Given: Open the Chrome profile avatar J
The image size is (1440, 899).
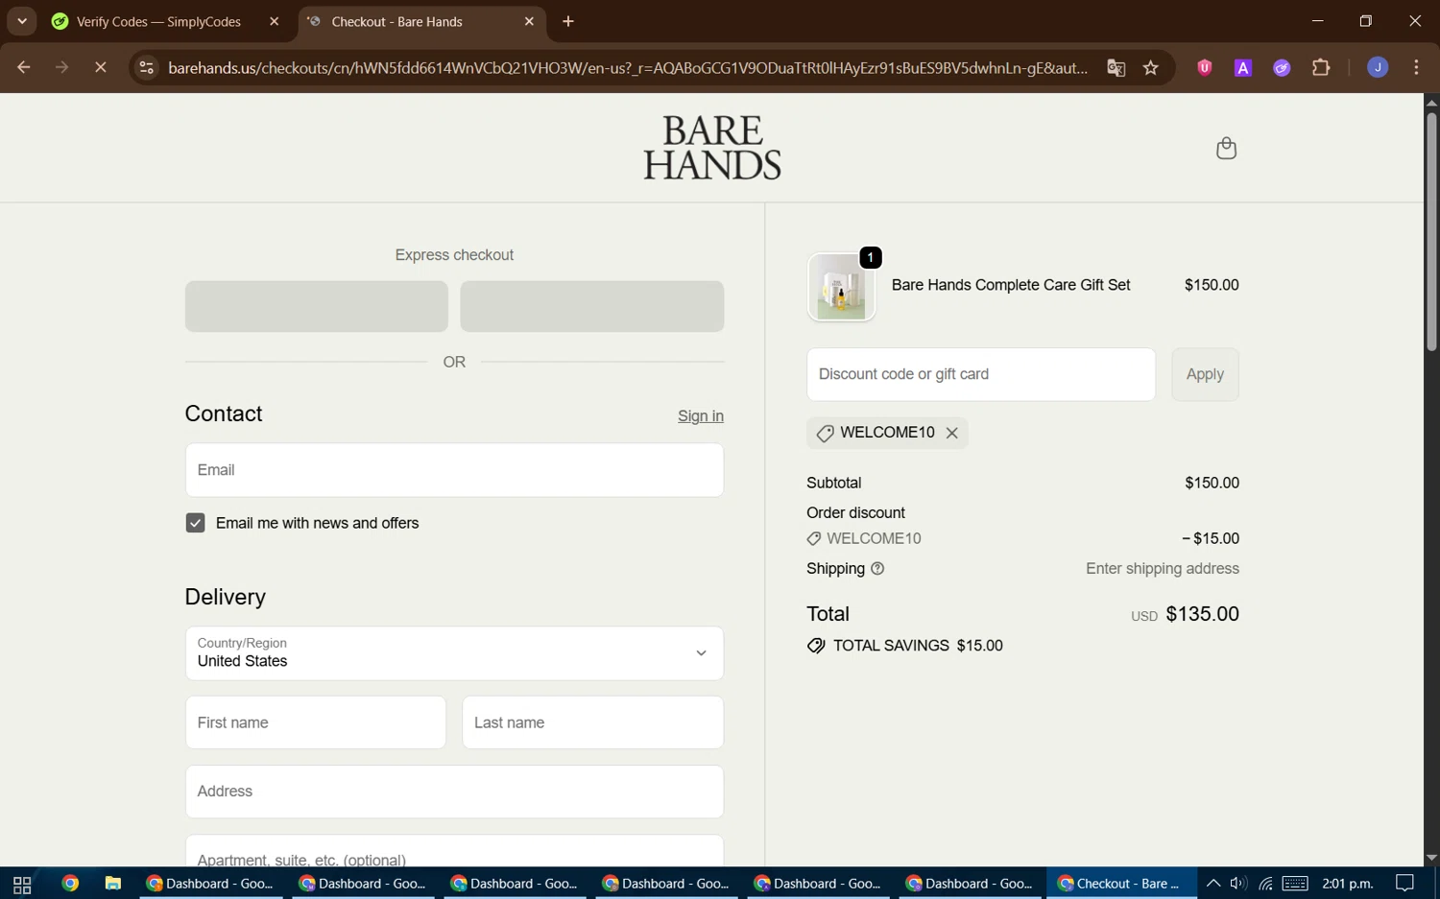Looking at the screenshot, I should [1378, 67].
